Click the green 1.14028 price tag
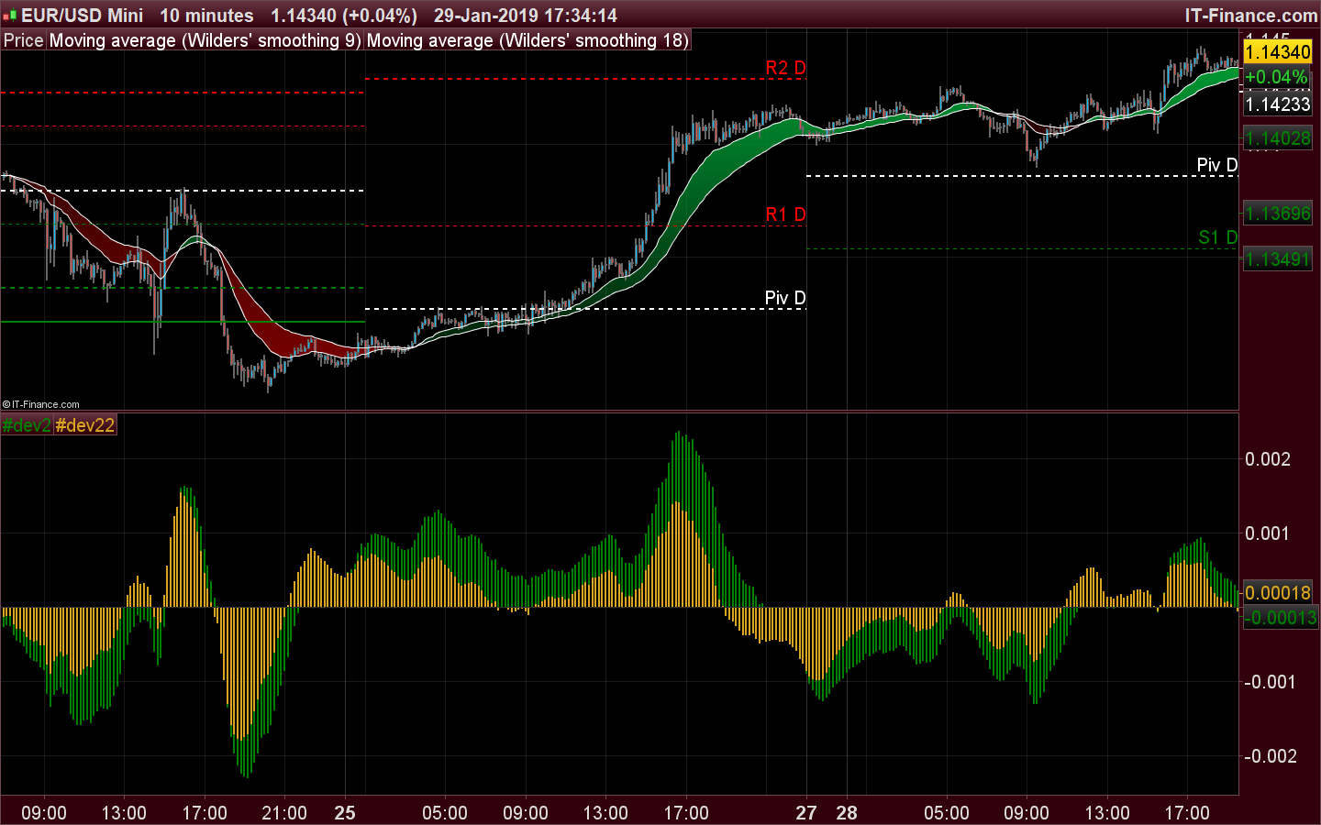The height and width of the screenshot is (825, 1321). coord(1278,137)
